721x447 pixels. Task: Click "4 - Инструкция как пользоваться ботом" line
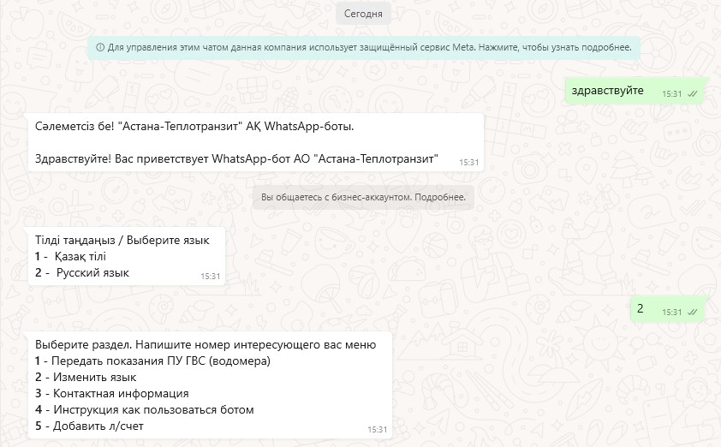point(144,409)
